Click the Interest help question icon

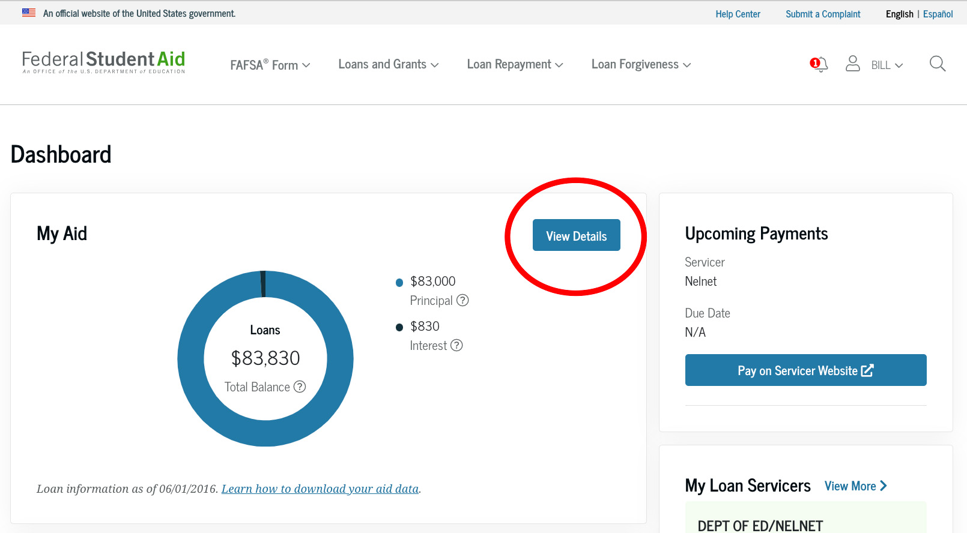click(456, 345)
